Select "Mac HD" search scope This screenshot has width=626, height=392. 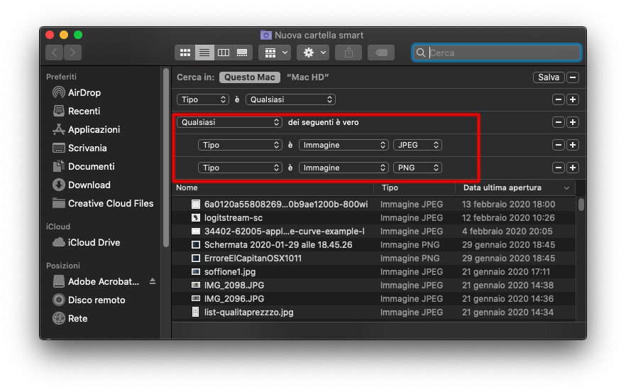click(307, 77)
